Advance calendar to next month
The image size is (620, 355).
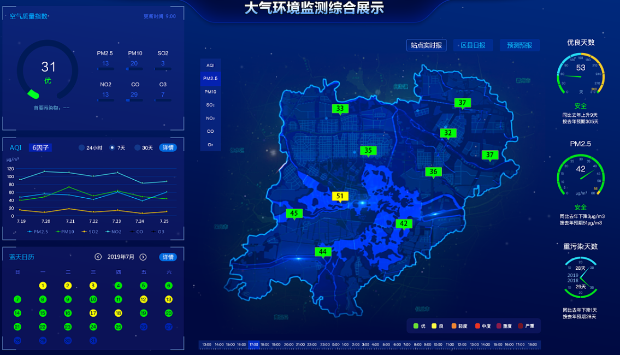(x=143, y=257)
